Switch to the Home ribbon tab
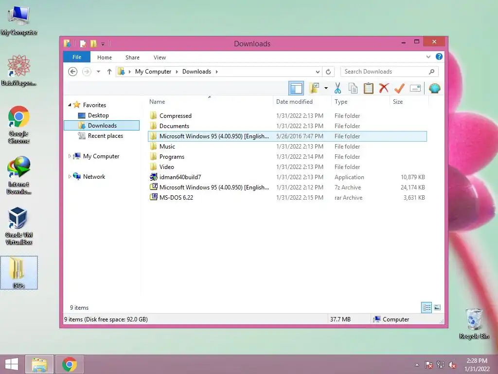498x374 pixels. (x=105, y=57)
